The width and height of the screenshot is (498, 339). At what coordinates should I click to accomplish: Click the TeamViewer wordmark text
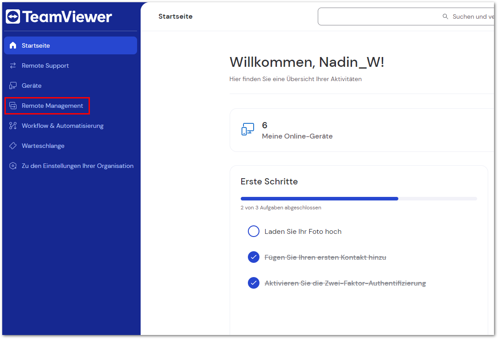pos(67,17)
